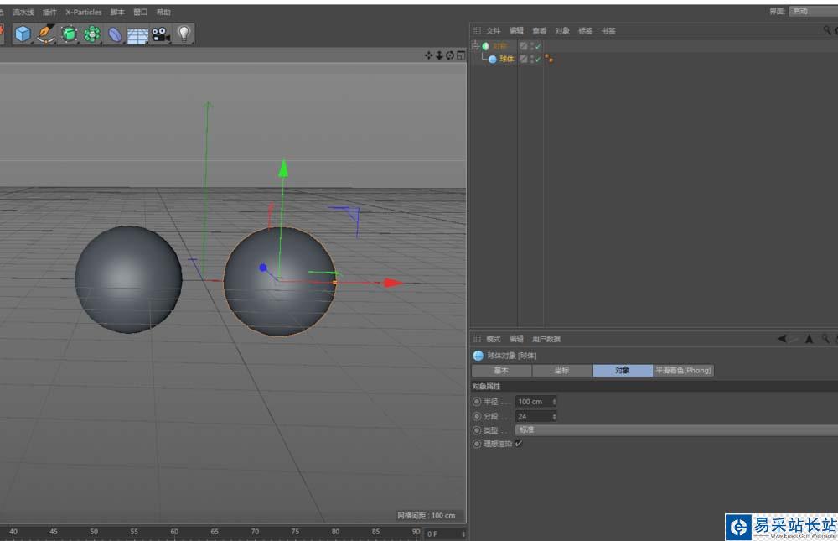Click the attribute manager grip handle icon

[478, 339]
